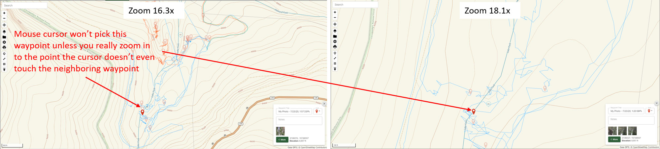Open the folder icon in the right map toolbar
Image resolution: width=660 pixels, height=149 pixels.
(x=335, y=36)
